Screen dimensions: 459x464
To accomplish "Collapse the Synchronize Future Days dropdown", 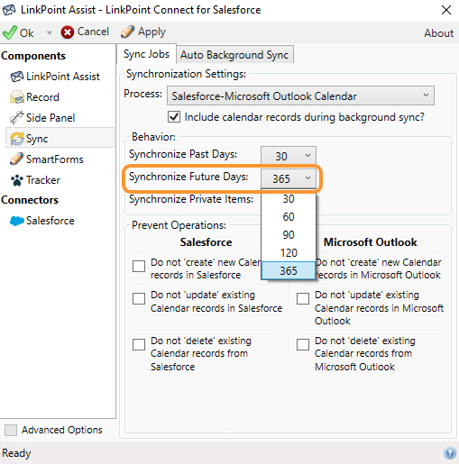I will [289, 178].
